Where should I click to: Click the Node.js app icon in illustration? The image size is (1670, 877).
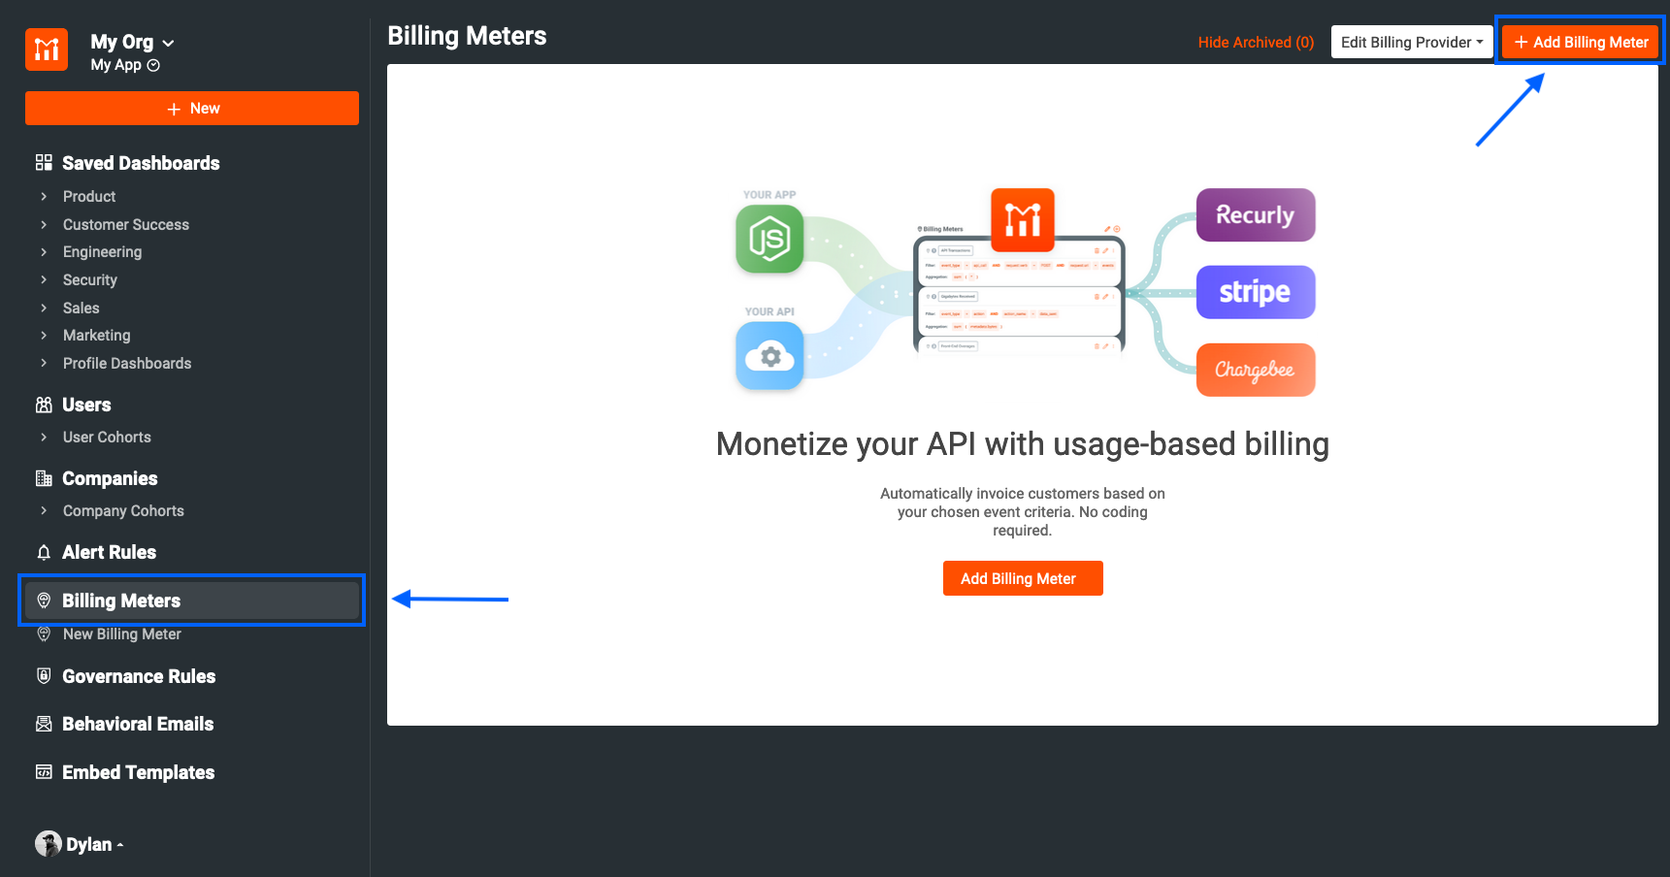point(770,239)
